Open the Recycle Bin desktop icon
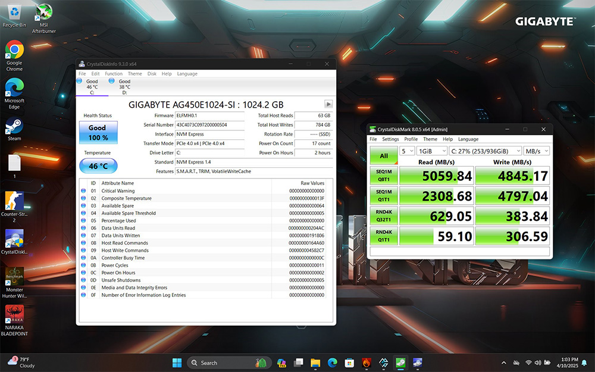The width and height of the screenshot is (595, 372). point(14,16)
